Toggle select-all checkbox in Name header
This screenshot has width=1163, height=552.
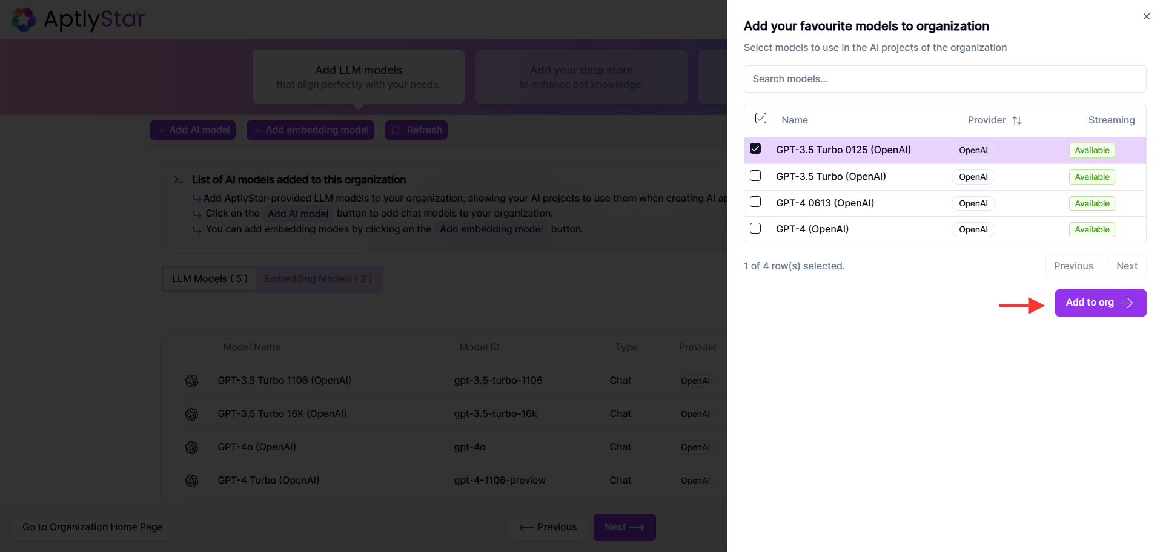point(761,119)
